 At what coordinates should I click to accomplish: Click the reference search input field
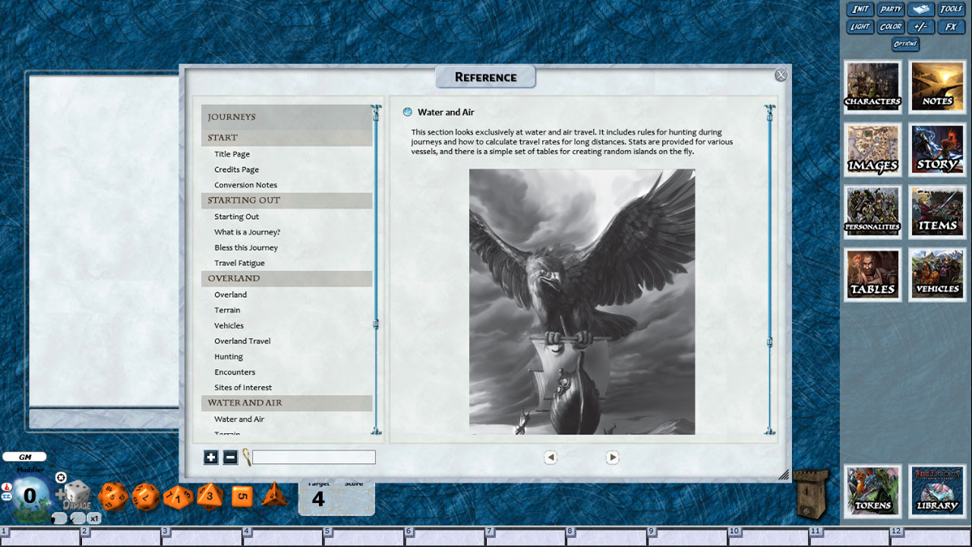pos(314,457)
